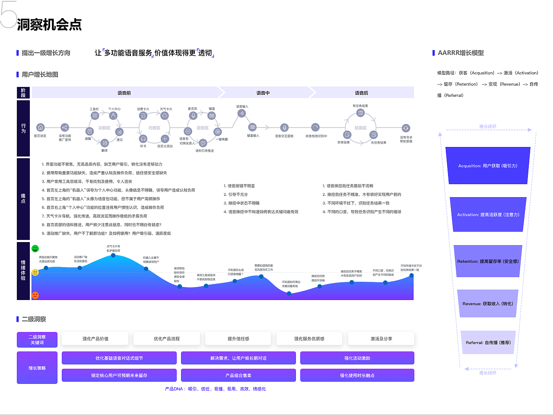The height and width of the screenshot is (415, 553).
Task: Select the 语音后 stage header
Action: [x=362, y=93]
